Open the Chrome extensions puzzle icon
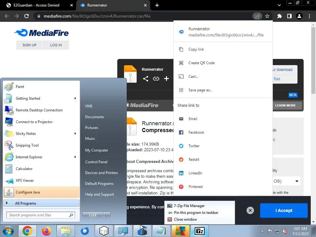316x237 pixels. tap(279, 16)
